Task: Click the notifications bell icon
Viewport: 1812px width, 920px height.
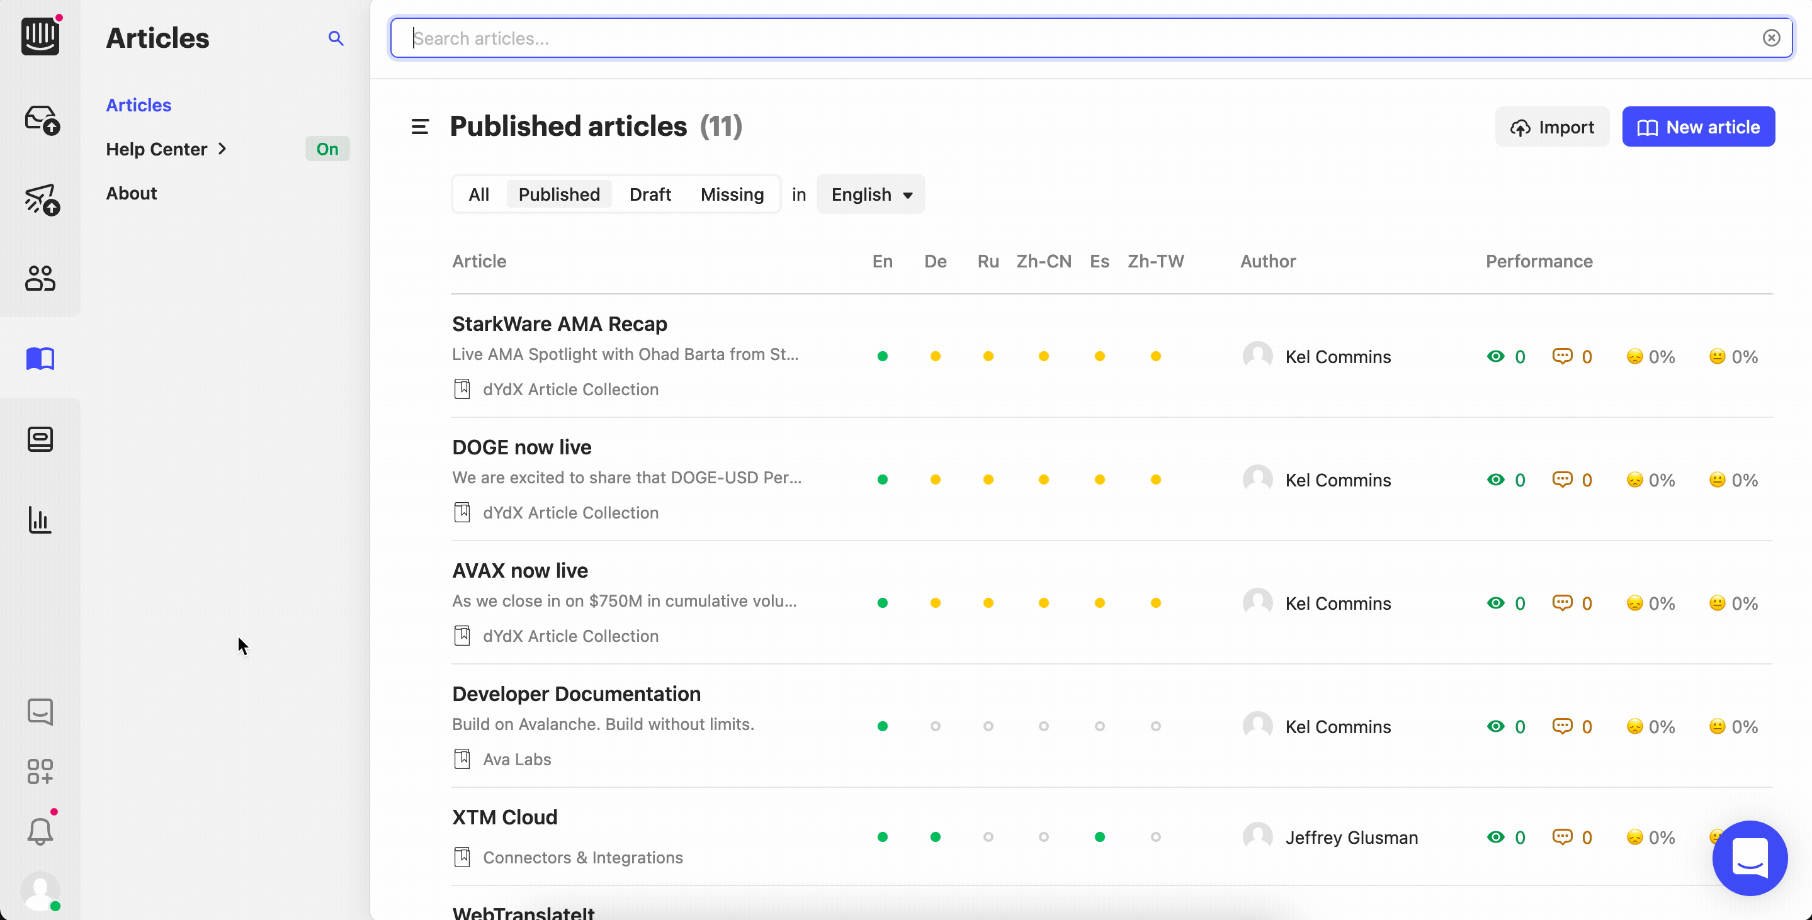Action: click(40, 831)
